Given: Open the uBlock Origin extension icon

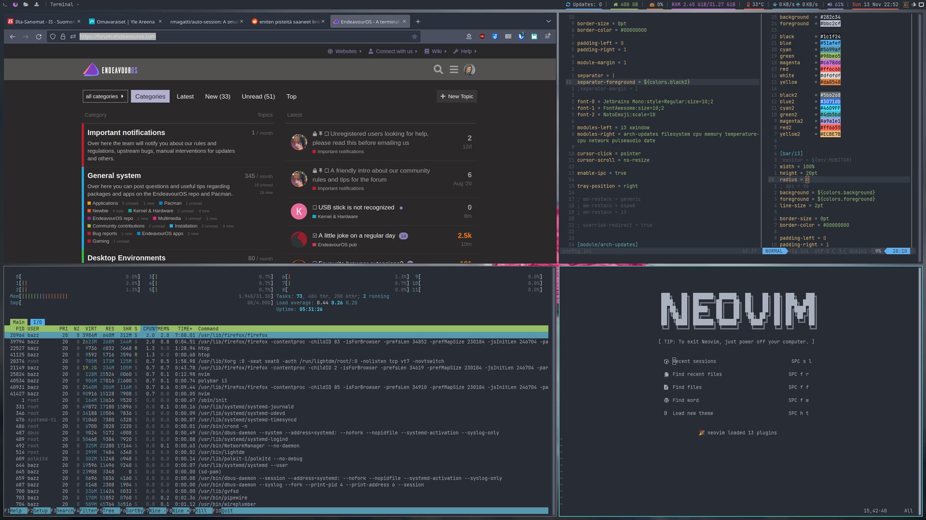Looking at the screenshot, I should pyautogui.click(x=482, y=37).
